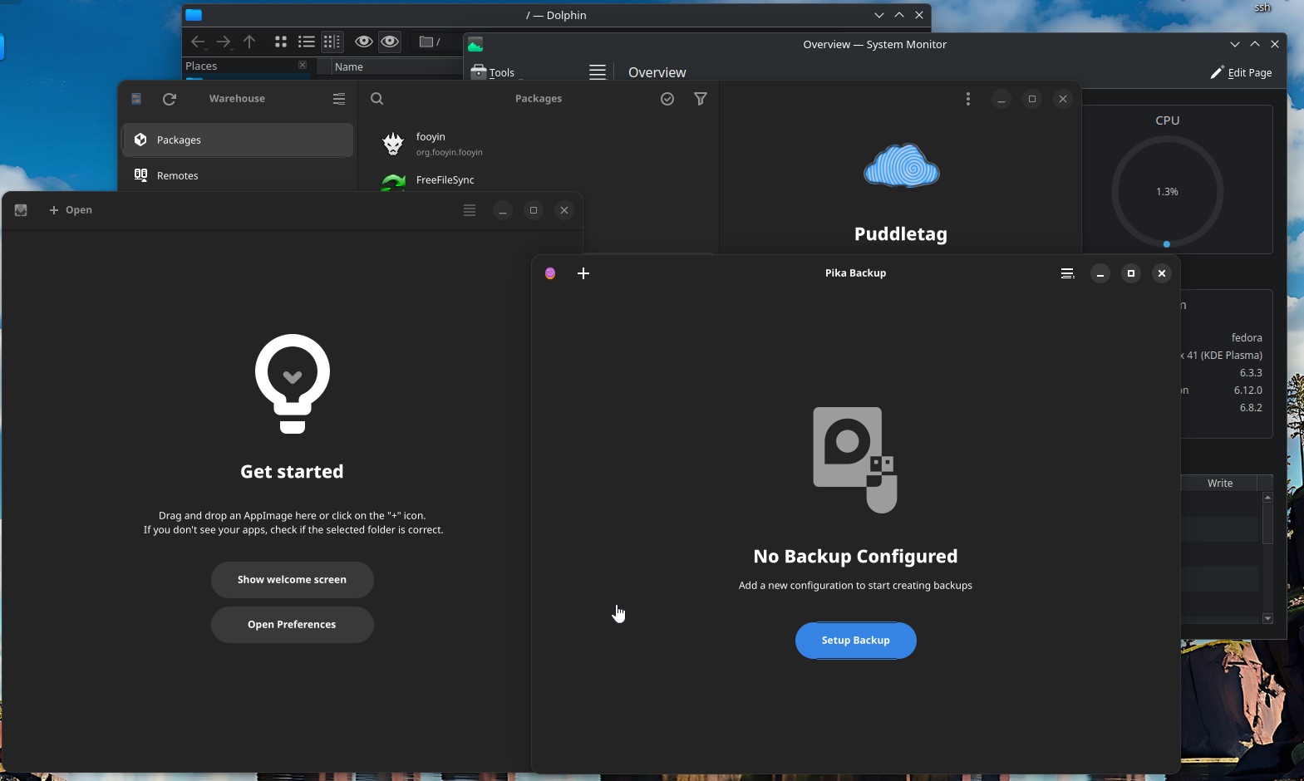Open three-dot menu in Warehouse details
The image size is (1304, 781).
(968, 99)
